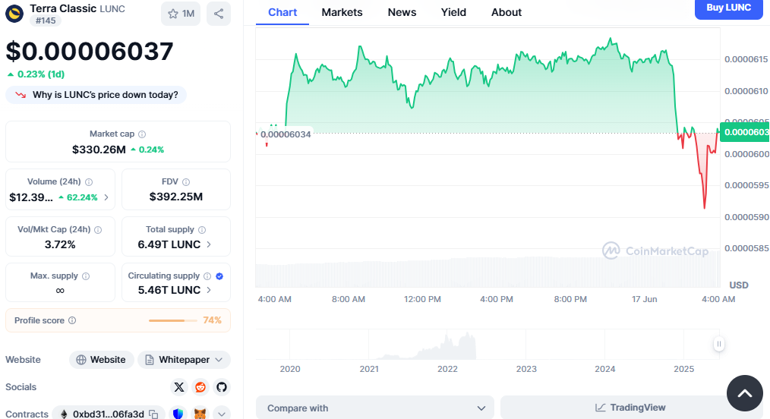Click Market cap info icon
Viewport: 770px width, 419px height.
tap(142, 134)
